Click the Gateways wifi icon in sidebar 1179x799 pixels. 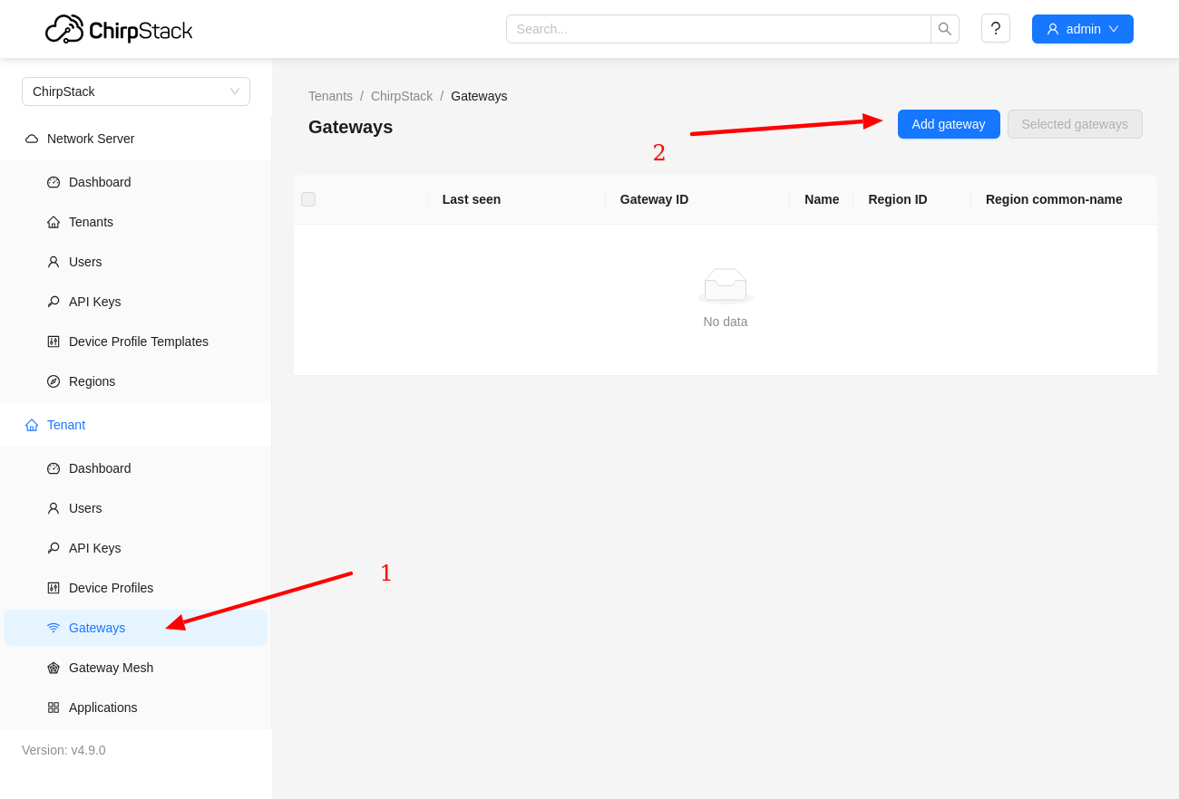pyautogui.click(x=54, y=628)
